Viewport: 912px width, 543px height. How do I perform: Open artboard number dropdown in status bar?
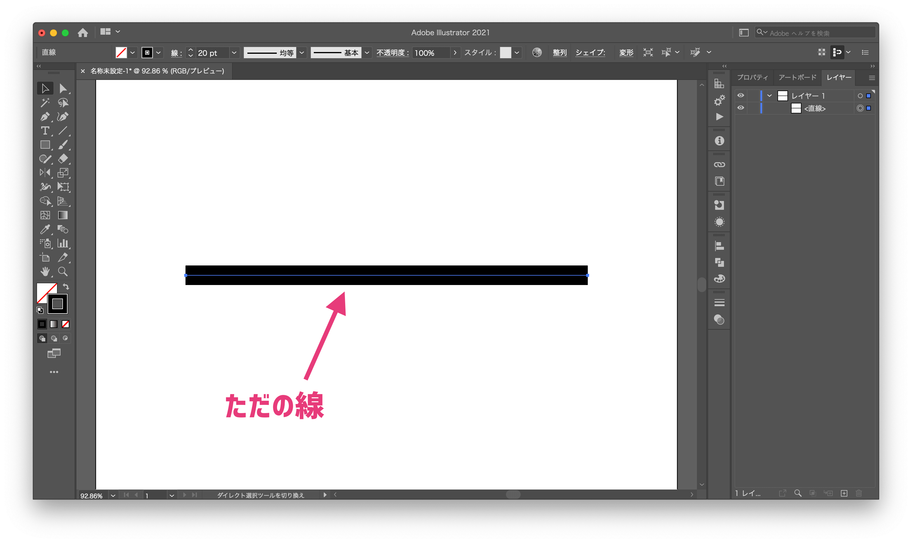pos(172,496)
